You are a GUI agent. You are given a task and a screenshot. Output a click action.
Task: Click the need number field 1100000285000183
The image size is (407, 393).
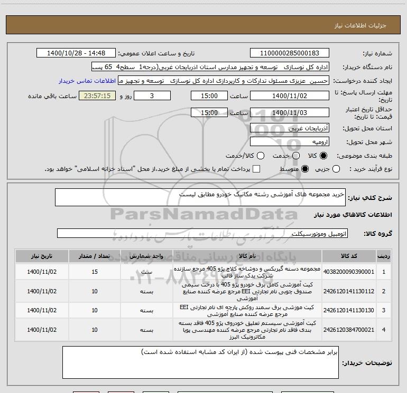(290, 53)
